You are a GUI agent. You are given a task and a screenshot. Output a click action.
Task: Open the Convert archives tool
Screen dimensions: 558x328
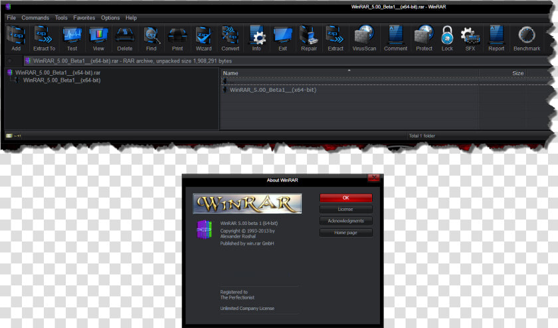231,39
